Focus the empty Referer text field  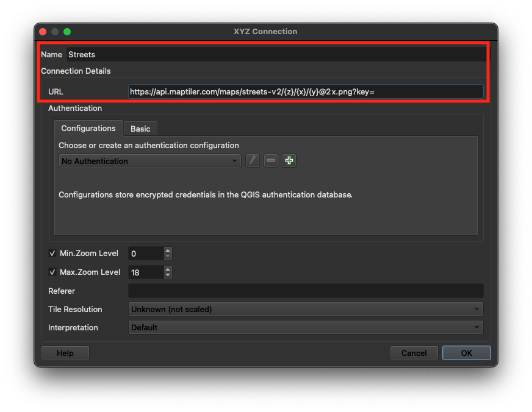(x=306, y=291)
